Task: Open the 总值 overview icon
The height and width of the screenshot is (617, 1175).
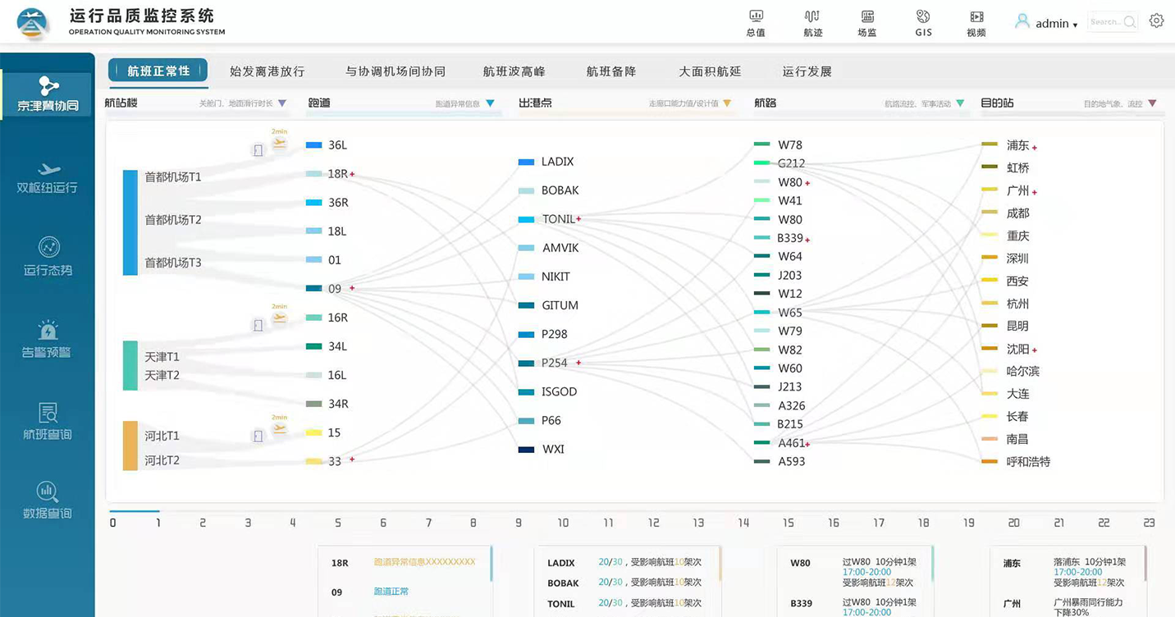Action: pyautogui.click(x=756, y=22)
